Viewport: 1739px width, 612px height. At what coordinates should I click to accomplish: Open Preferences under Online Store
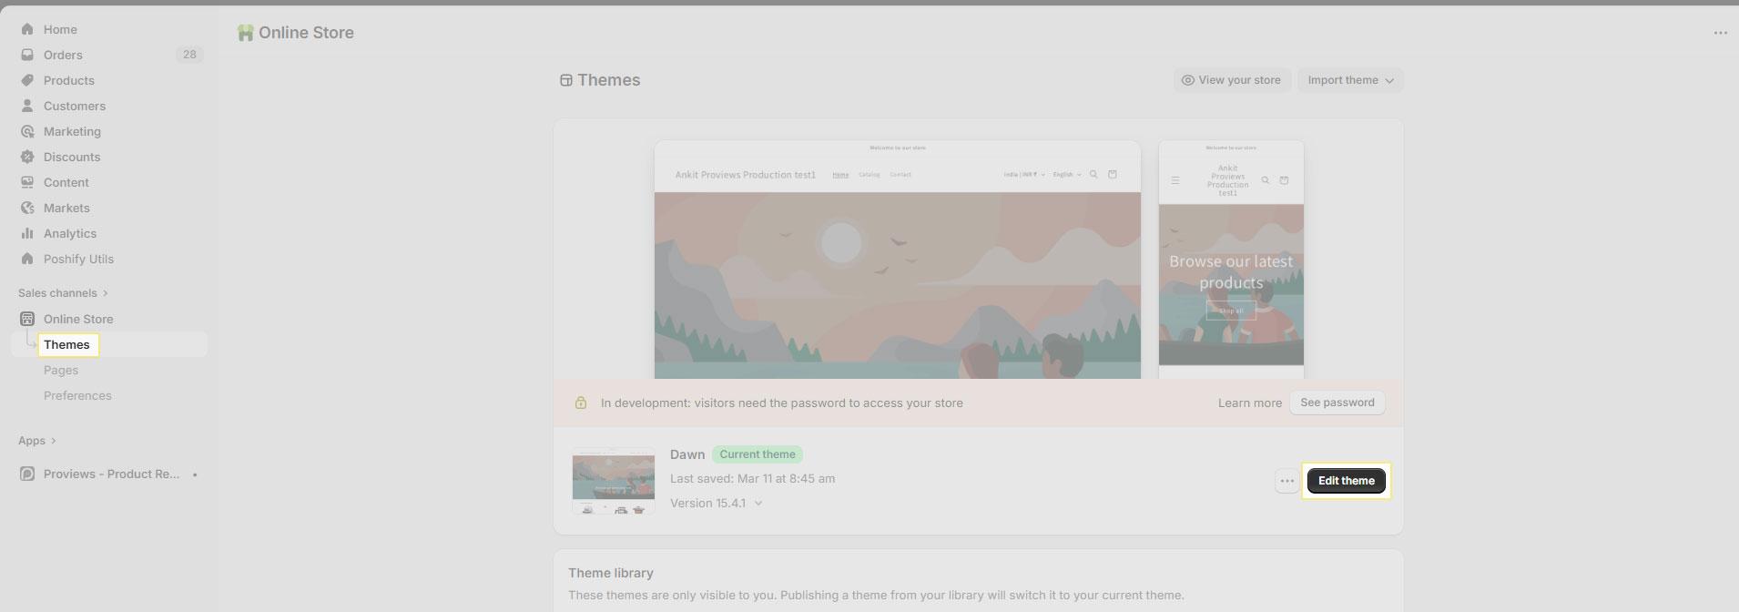[77, 395]
